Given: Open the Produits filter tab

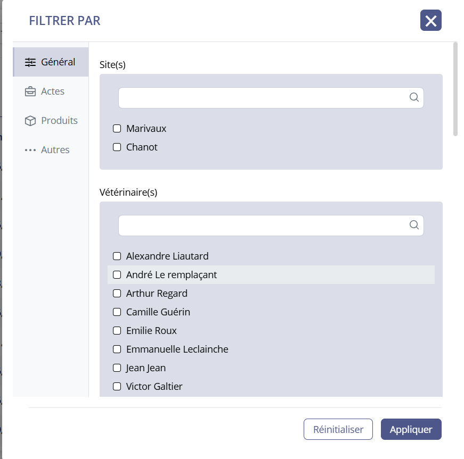Looking at the screenshot, I should coord(59,121).
